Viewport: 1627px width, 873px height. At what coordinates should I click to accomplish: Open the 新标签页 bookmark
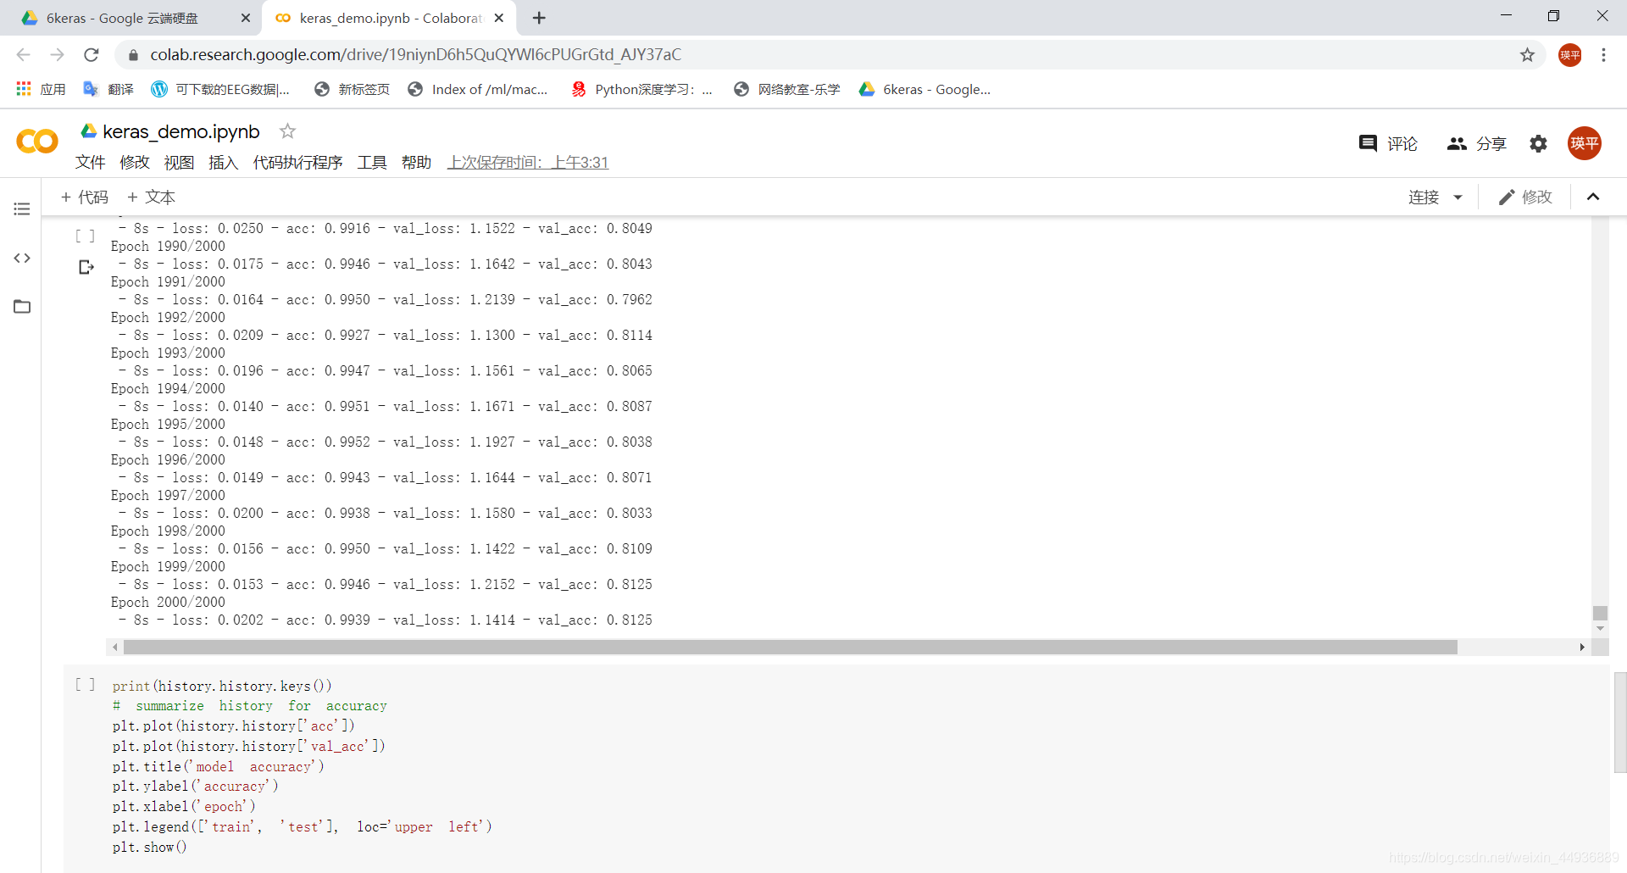(x=352, y=89)
